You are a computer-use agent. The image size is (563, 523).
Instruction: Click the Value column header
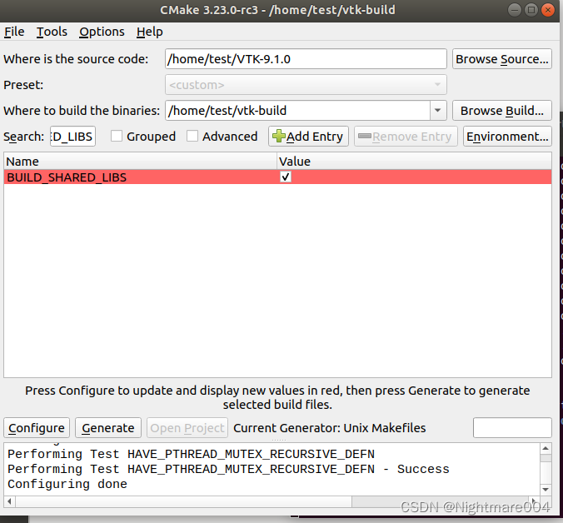(414, 162)
